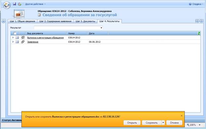
Task: Tick the select-all checkbox in the grid header
Action: click(x=15, y=33)
